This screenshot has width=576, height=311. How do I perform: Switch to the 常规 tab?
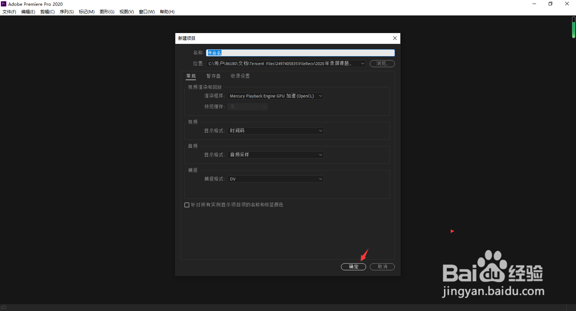click(191, 76)
